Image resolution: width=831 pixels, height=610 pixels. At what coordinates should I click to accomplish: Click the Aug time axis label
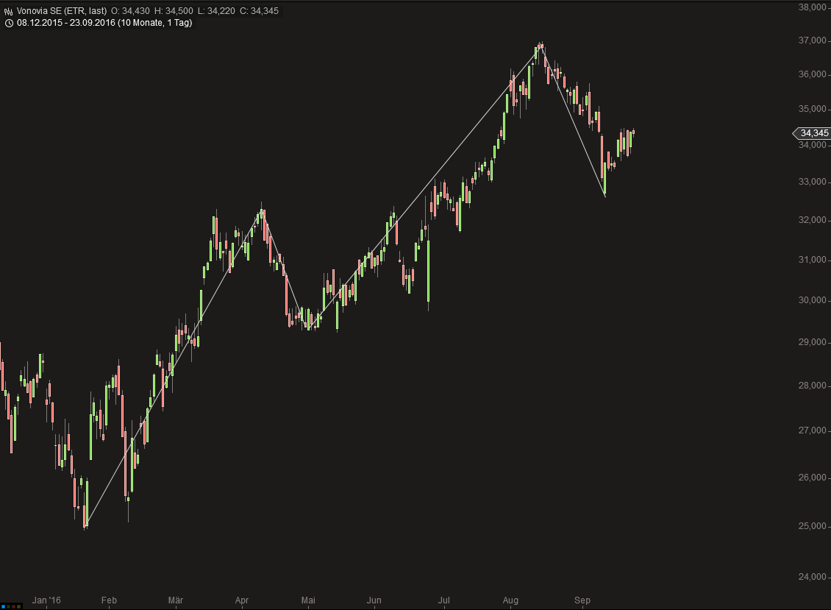[x=510, y=600]
